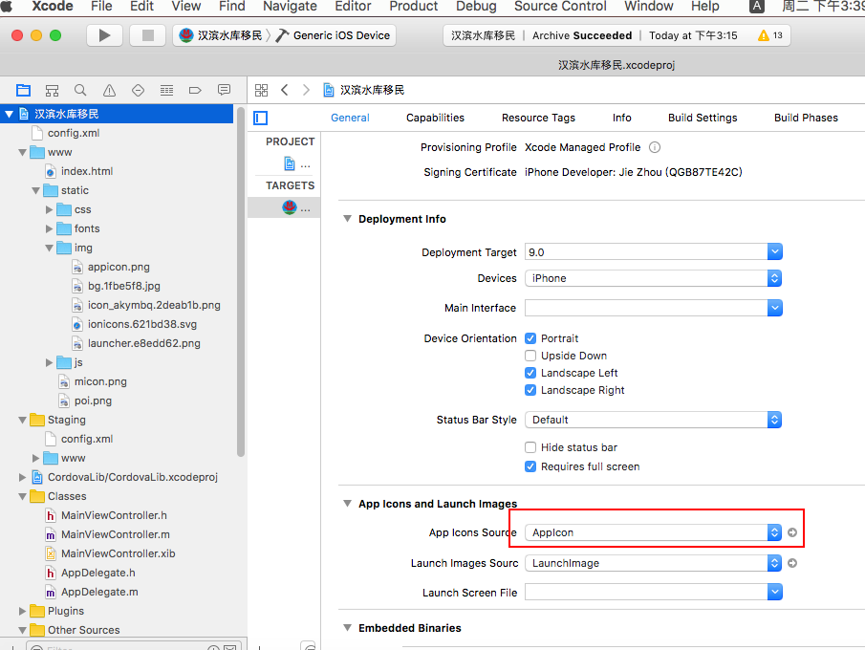The image size is (865, 650).
Task: Switch to the Build Settings tab
Action: 703,118
